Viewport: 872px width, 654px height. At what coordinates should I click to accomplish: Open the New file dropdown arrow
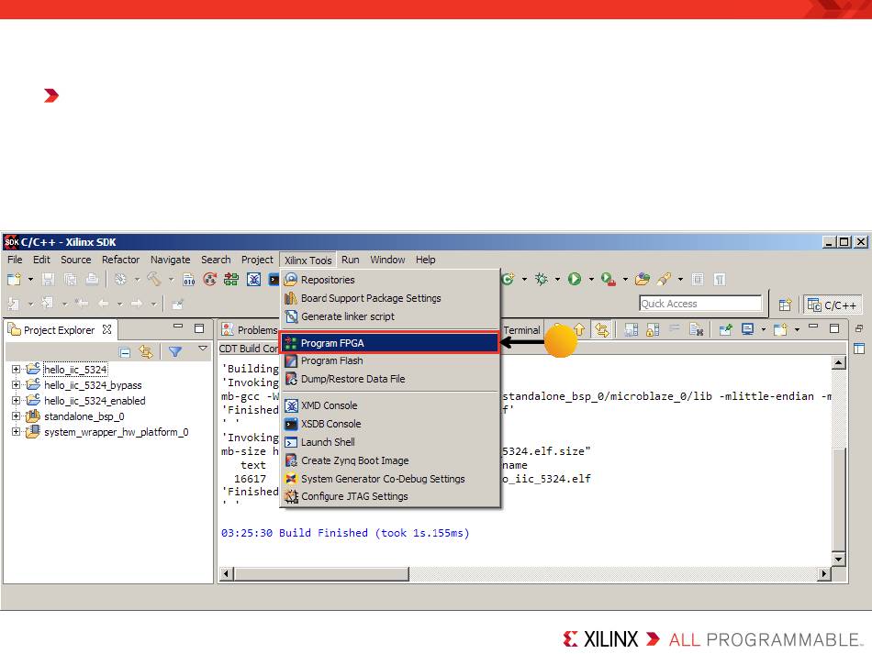[30, 280]
